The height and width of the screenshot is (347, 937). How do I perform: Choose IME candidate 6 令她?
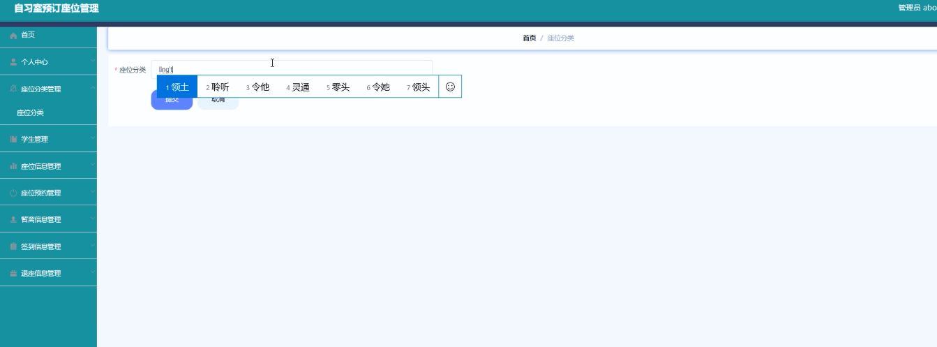(x=378, y=87)
